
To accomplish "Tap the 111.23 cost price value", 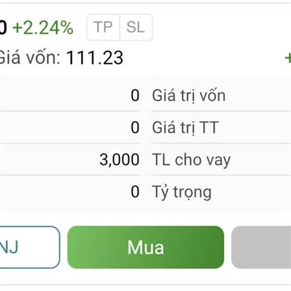I will point(95,58).
